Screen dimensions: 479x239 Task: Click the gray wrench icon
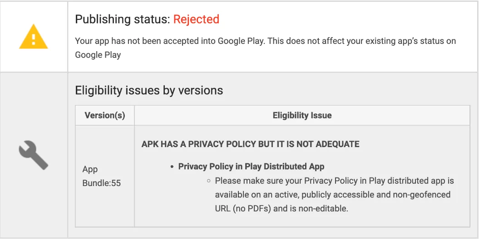pos(34,155)
